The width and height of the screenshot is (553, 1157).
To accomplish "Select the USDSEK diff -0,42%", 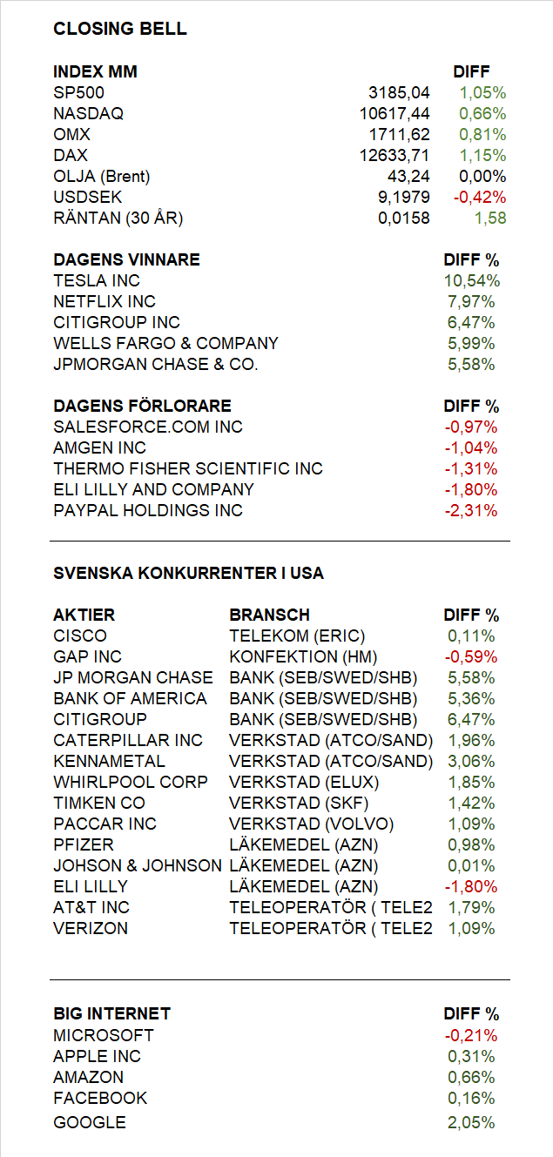I will (480, 198).
